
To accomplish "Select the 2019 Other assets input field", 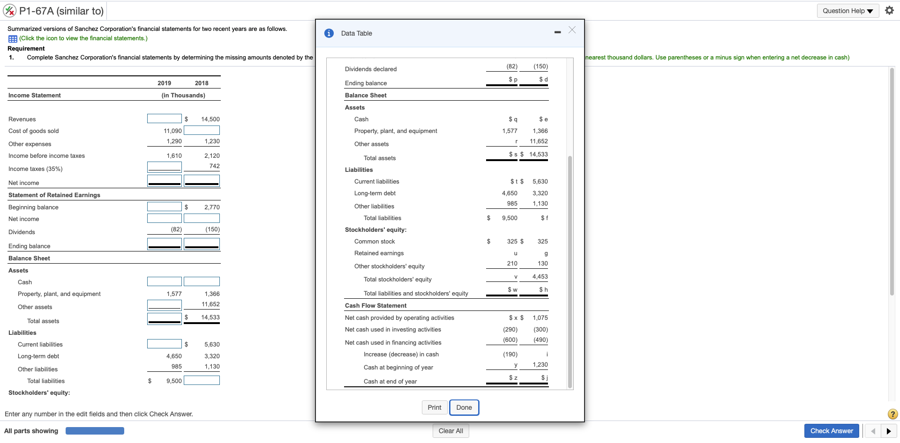I will point(165,305).
